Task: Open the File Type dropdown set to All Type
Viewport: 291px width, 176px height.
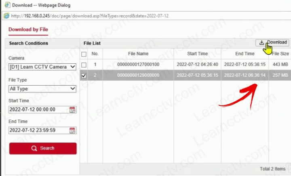Action: pos(42,88)
